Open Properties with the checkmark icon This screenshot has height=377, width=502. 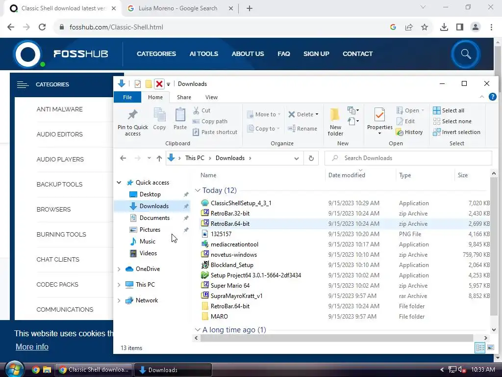(379, 122)
